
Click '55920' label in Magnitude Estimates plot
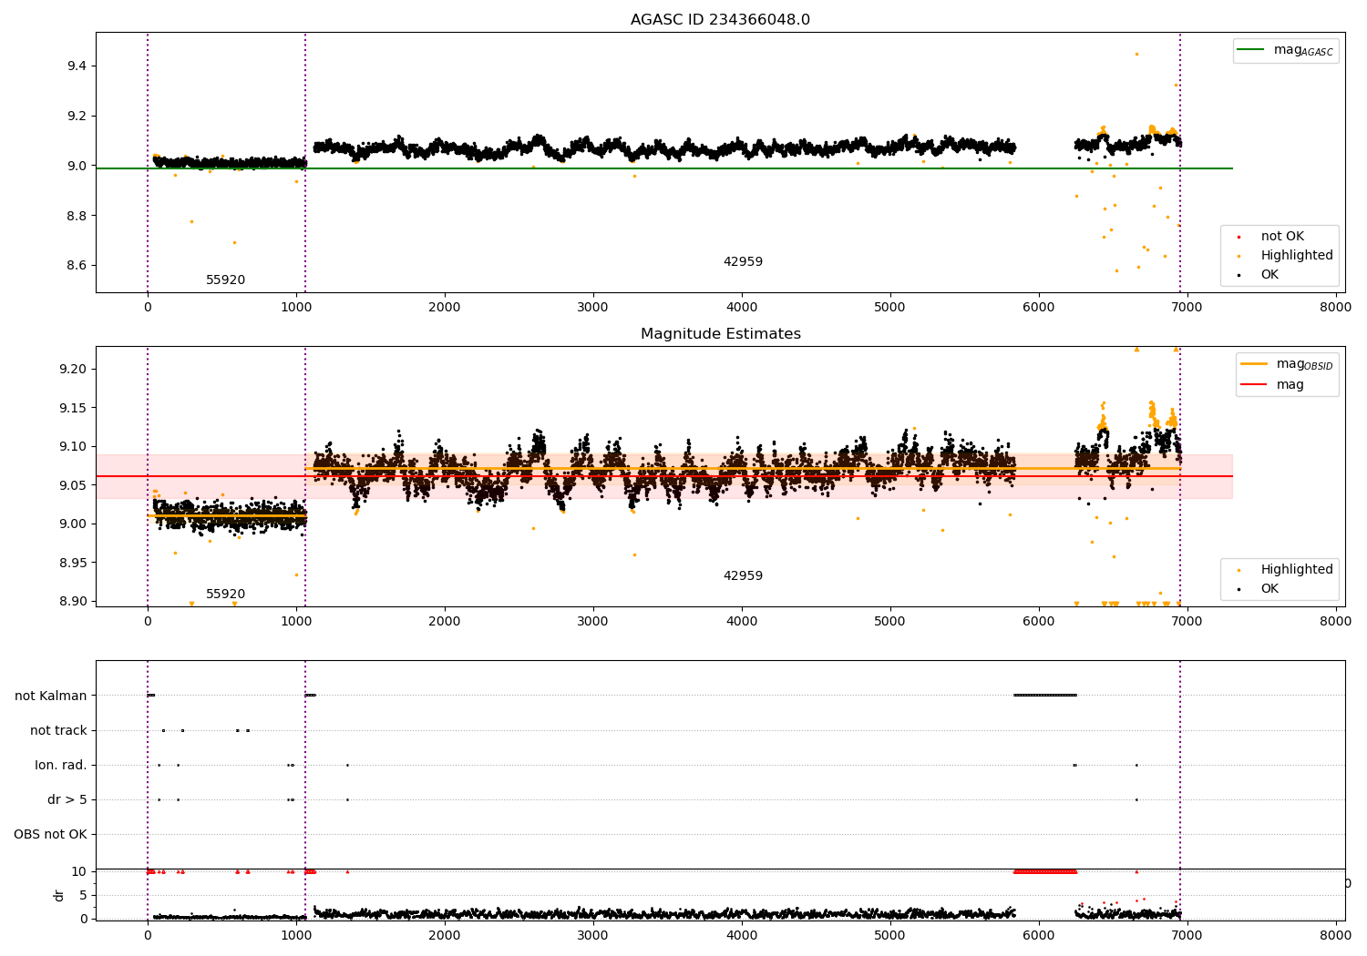(x=225, y=595)
